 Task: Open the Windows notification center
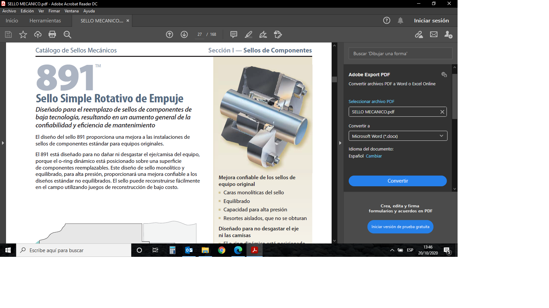pyautogui.click(x=447, y=250)
